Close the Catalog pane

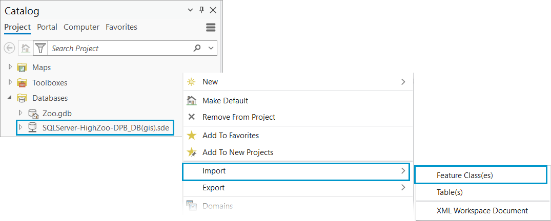point(213,10)
